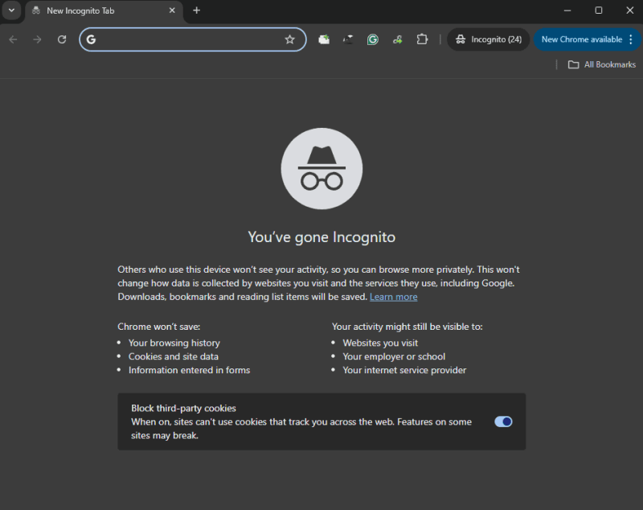Go forward with the forward arrow

[x=37, y=39]
